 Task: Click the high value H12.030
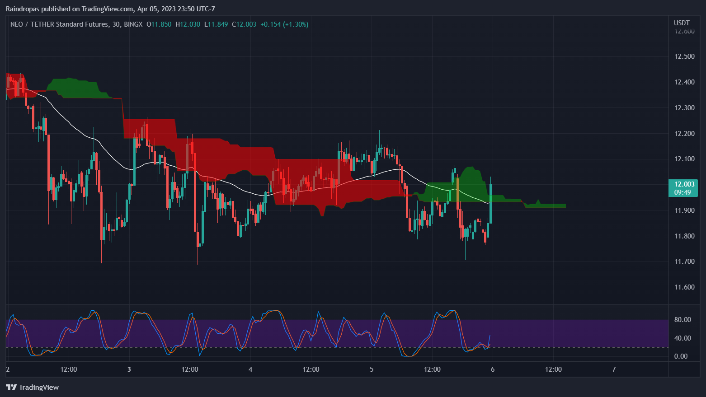click(x=188, y=24)
